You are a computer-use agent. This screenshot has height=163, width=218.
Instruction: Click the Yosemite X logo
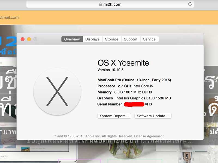click(57, 92)
